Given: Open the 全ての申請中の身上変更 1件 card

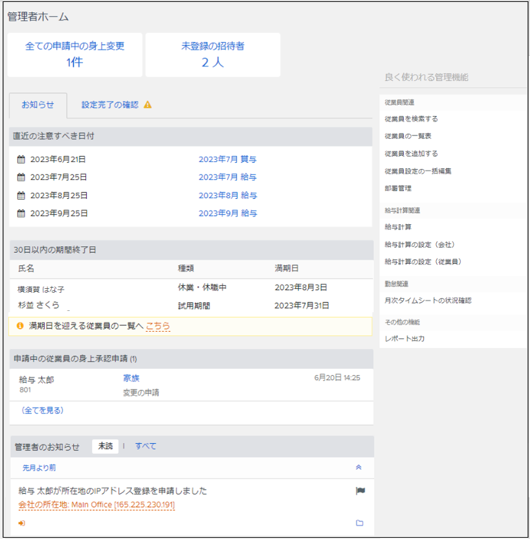Looking at the screenshot, I should pyautogui.click(x=75, y=54).
